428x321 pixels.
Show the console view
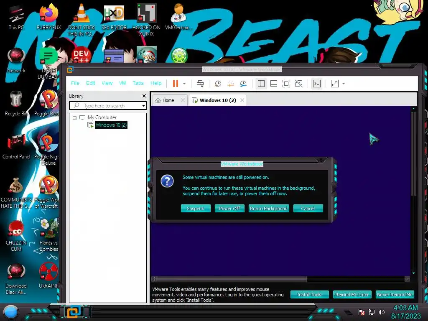[317, 84]
